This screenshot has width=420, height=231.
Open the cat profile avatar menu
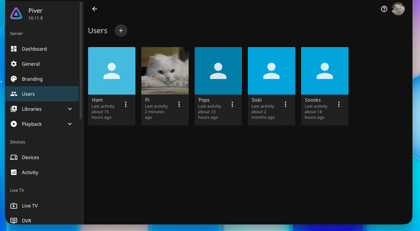point(398,9)
